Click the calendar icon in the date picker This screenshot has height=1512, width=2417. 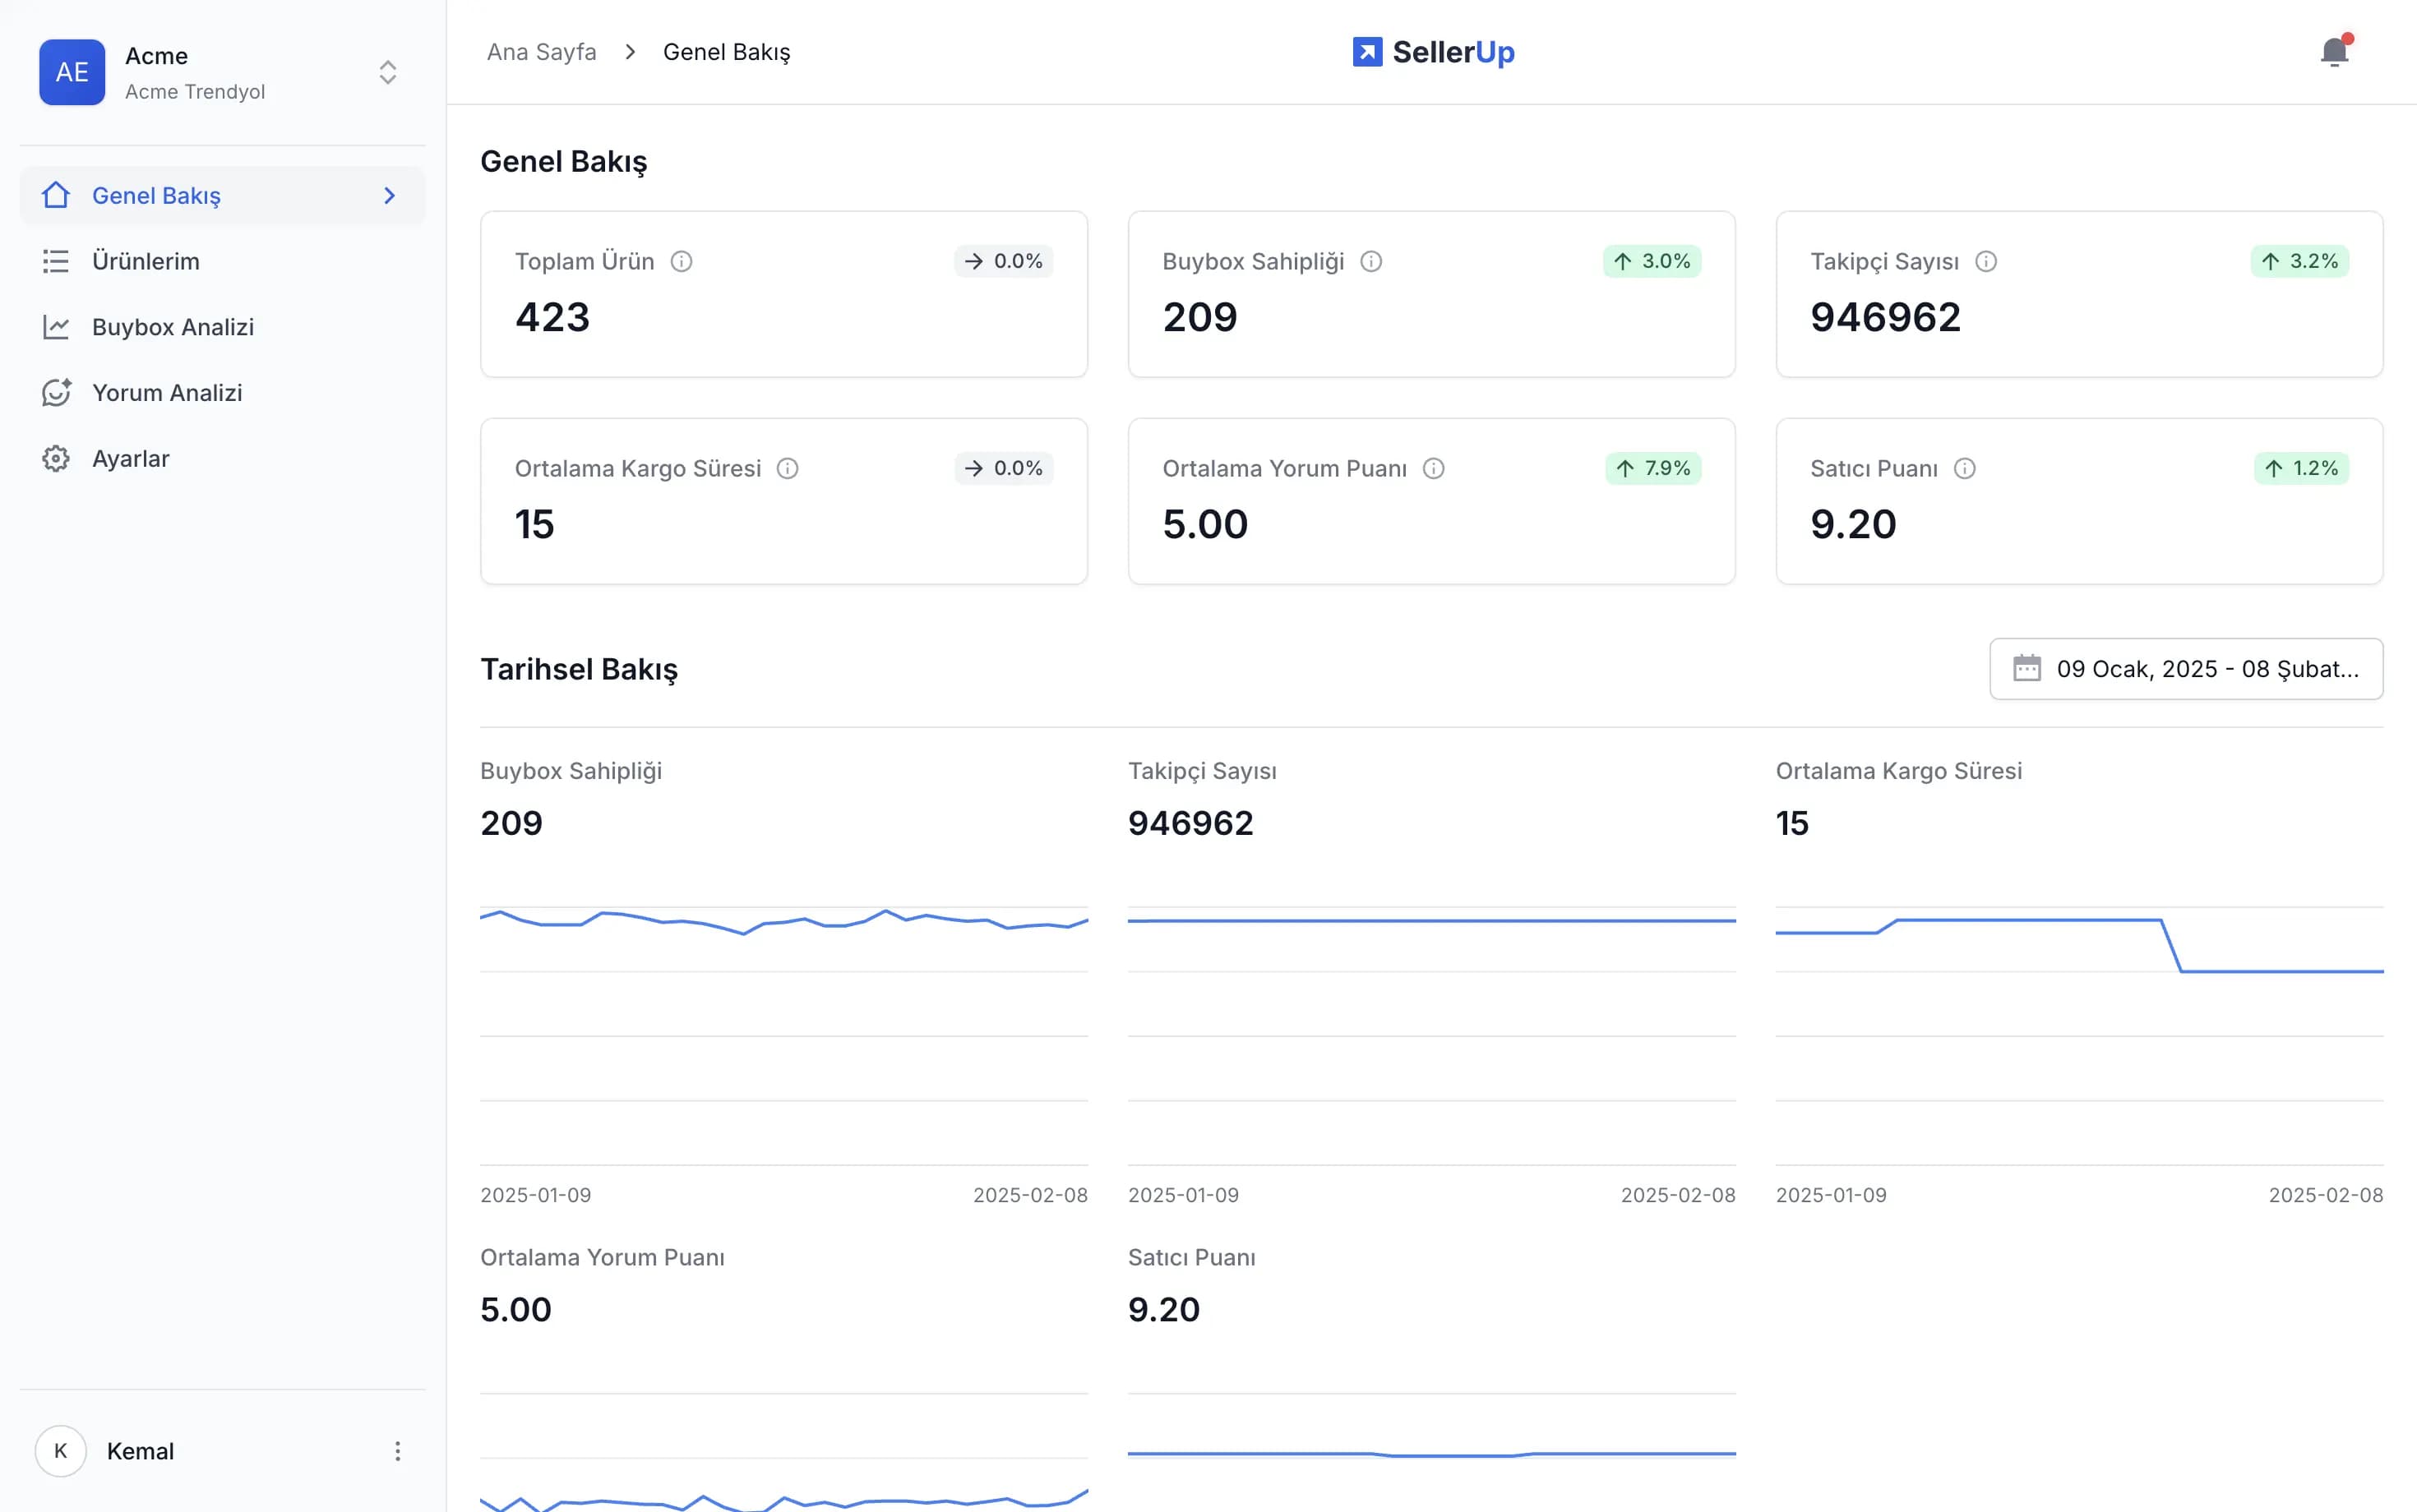coord(2026,668)
